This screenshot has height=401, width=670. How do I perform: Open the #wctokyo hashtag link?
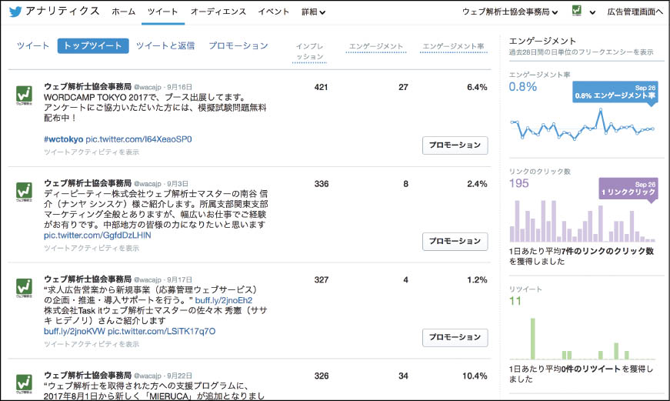pos(64,139)
